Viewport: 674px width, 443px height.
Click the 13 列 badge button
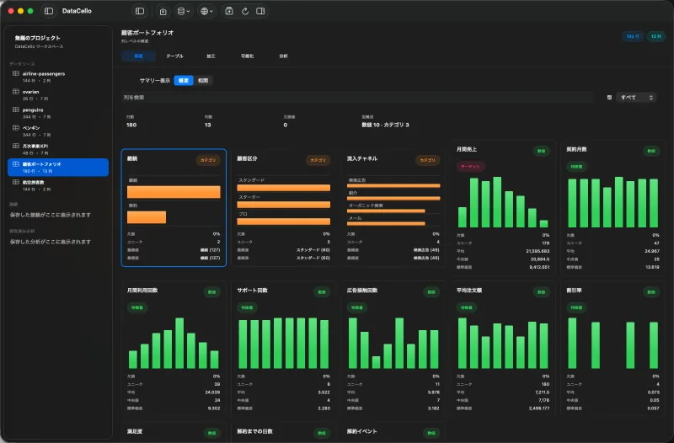656,36
